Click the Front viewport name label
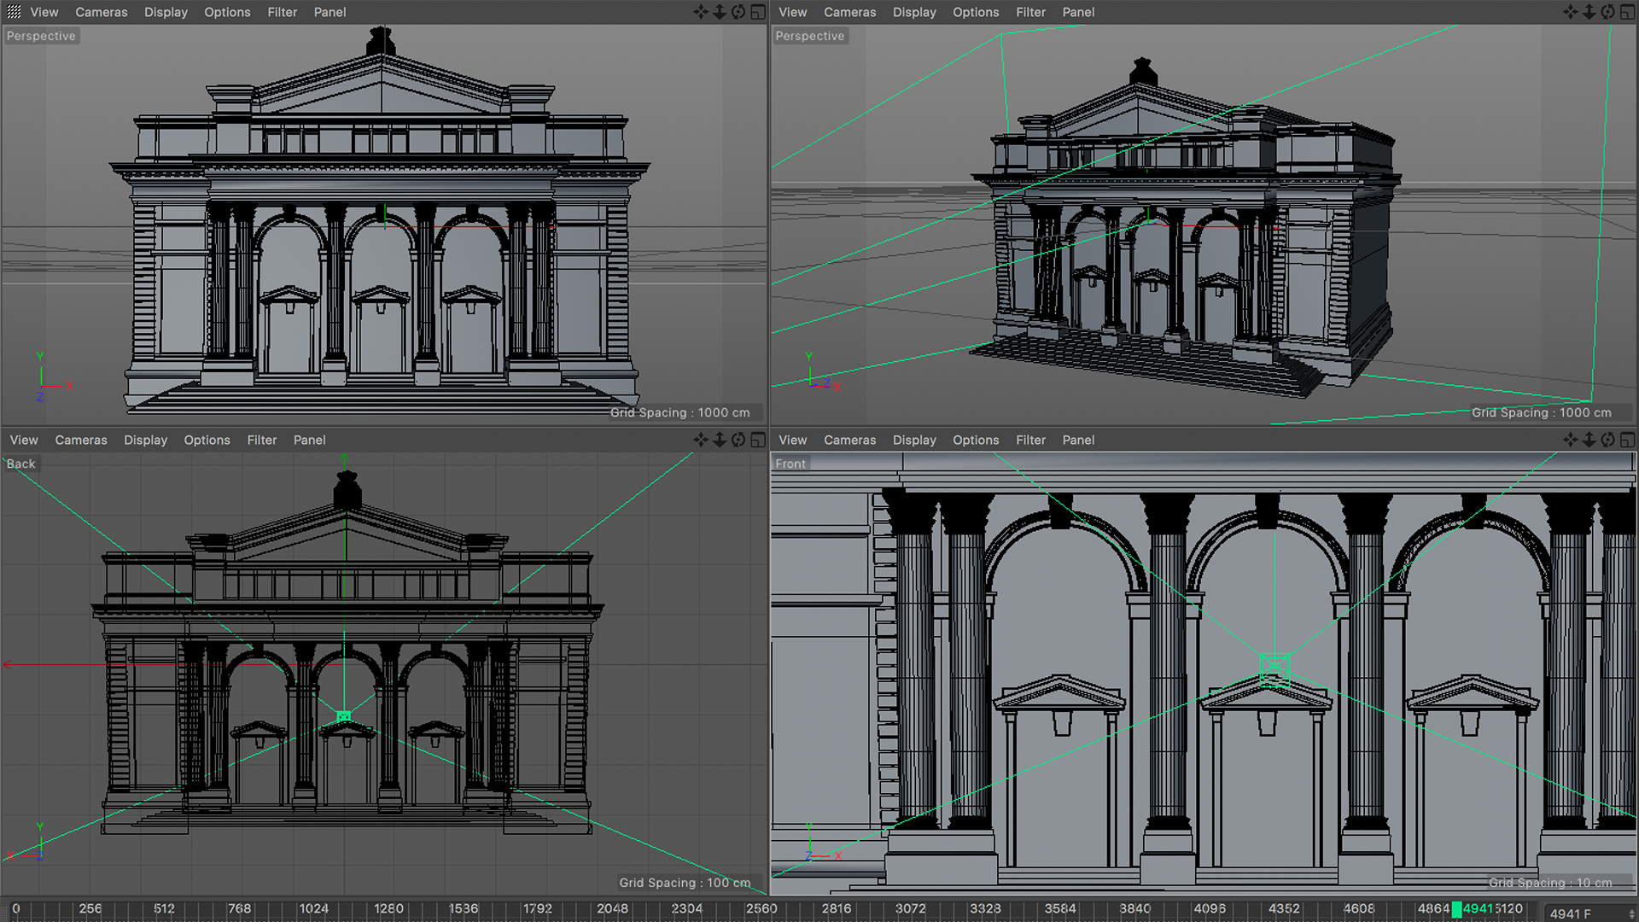The height and width of the screenshot is (922, 1639). pos(790,464)
